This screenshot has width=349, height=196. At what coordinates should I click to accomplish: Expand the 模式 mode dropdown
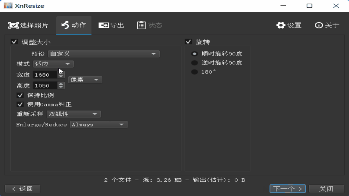[x=53, y=64]
